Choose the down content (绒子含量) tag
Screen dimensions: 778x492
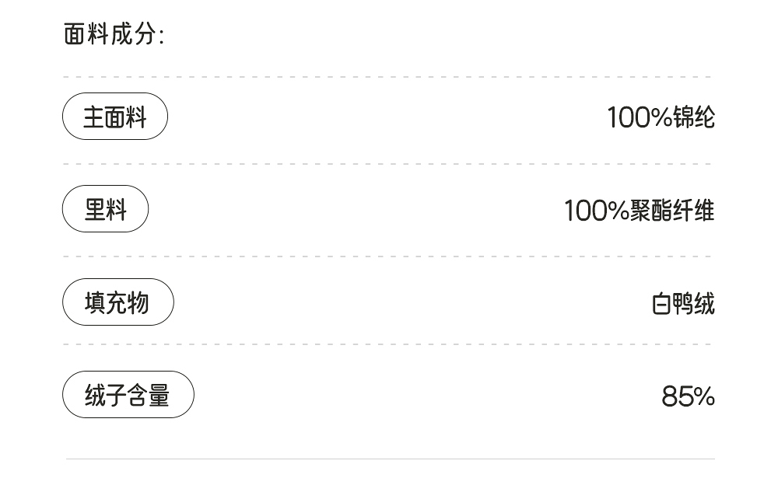click(128, 395)
